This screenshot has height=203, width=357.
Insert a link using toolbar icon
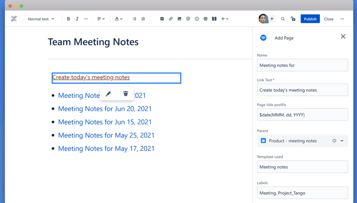pos(171,19)
